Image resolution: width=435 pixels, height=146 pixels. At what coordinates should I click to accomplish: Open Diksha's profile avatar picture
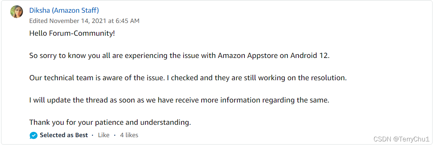[17, 12]
